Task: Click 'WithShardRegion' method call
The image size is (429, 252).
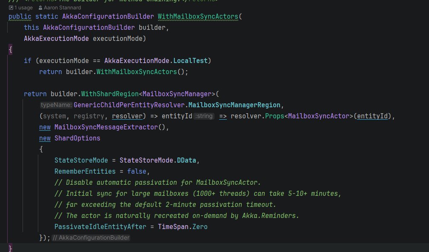Action: pos(110,94)
